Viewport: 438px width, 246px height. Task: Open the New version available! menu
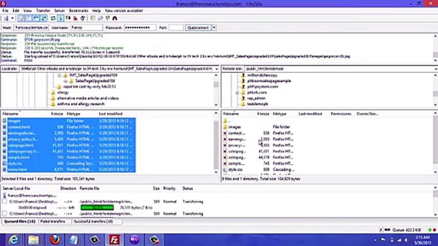coord(124,11)
